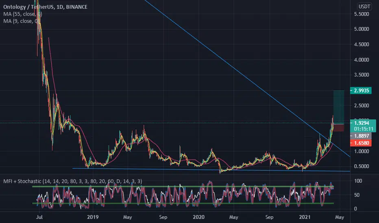Click the rightmost May label on time axis
379x223 pixels.
coord(340,217)
